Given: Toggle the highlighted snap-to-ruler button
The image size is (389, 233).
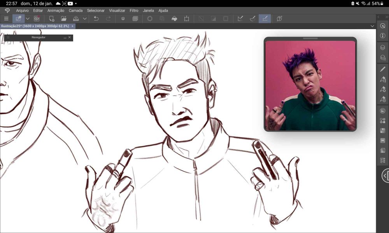Looking at the screenshot, I should (265, 18).
